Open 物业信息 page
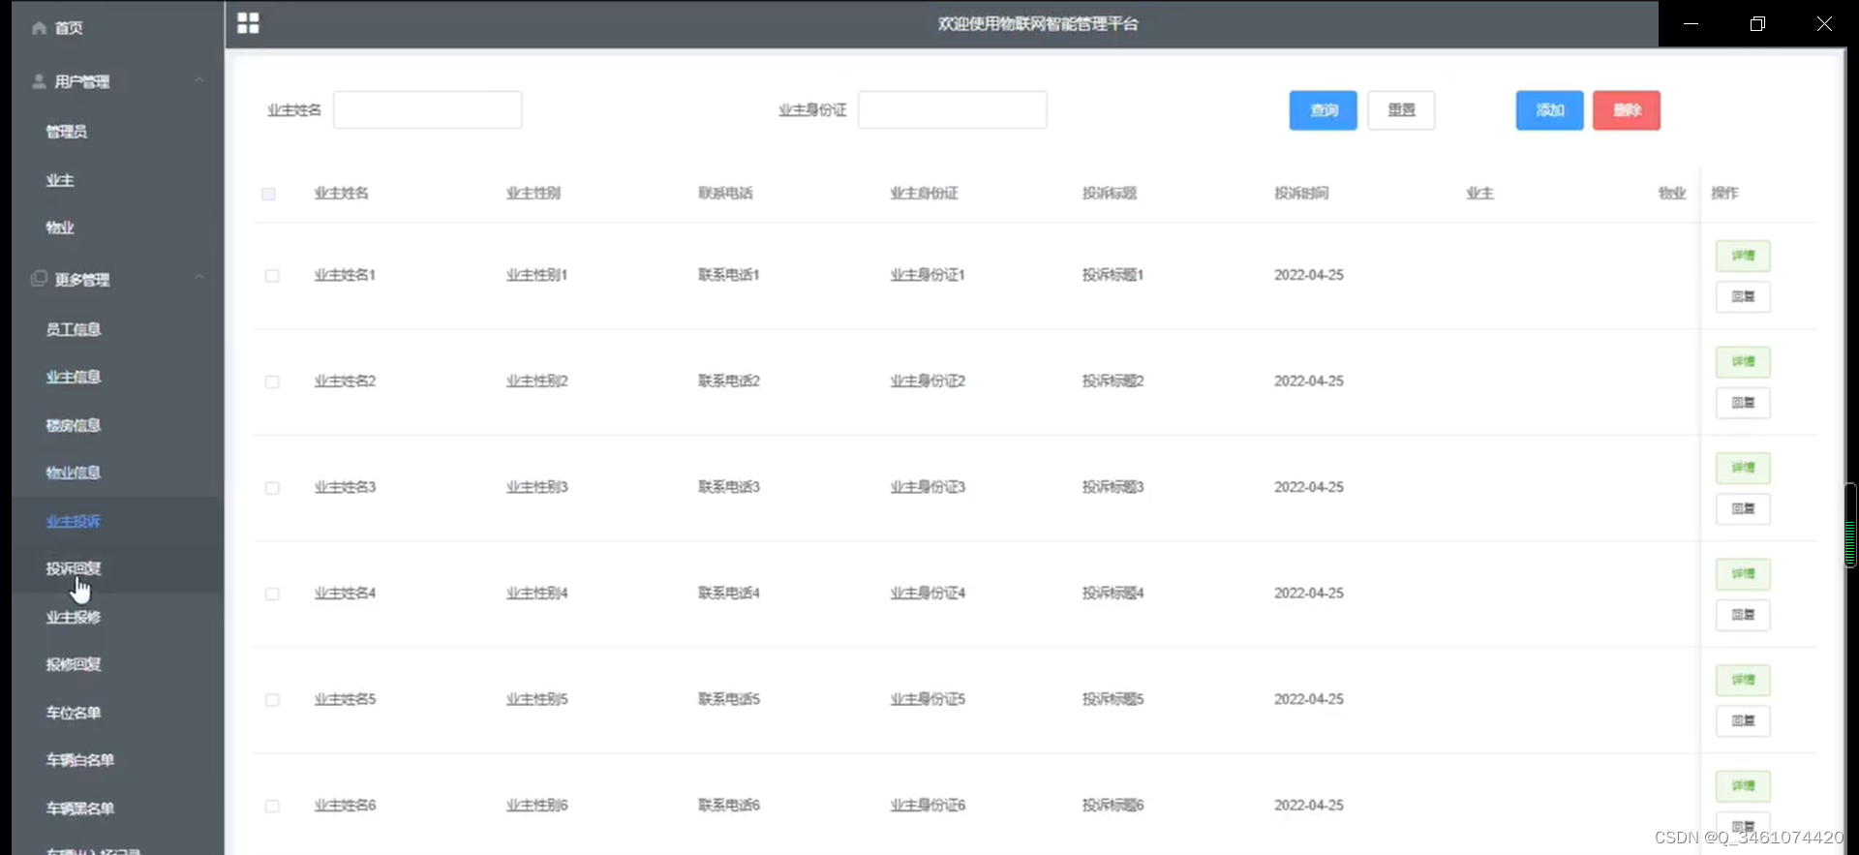 [74, 473]
